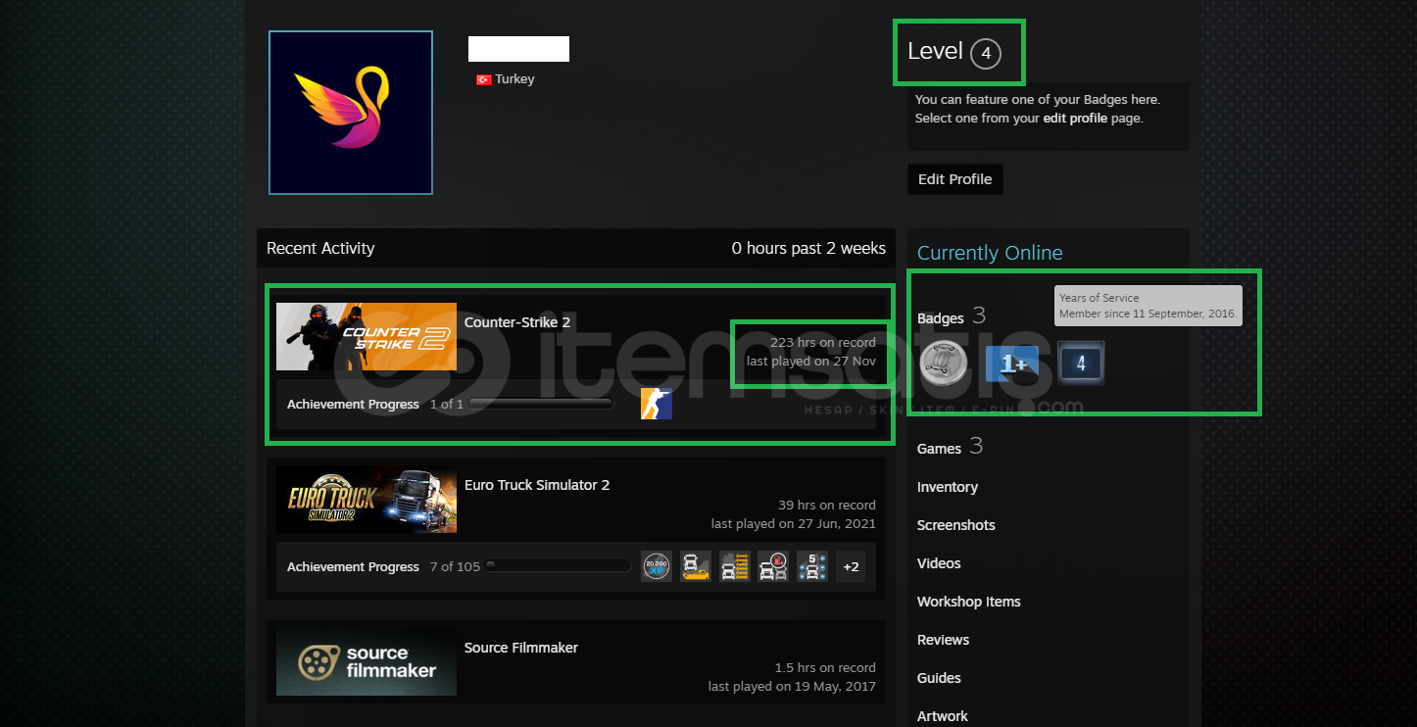Click the Edit Profile button
This screenshot has height=727, width=1417.
955,179
